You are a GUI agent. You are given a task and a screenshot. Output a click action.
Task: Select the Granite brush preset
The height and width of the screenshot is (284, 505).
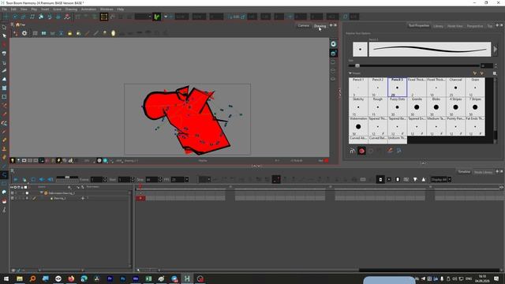[x=417, y=106]
